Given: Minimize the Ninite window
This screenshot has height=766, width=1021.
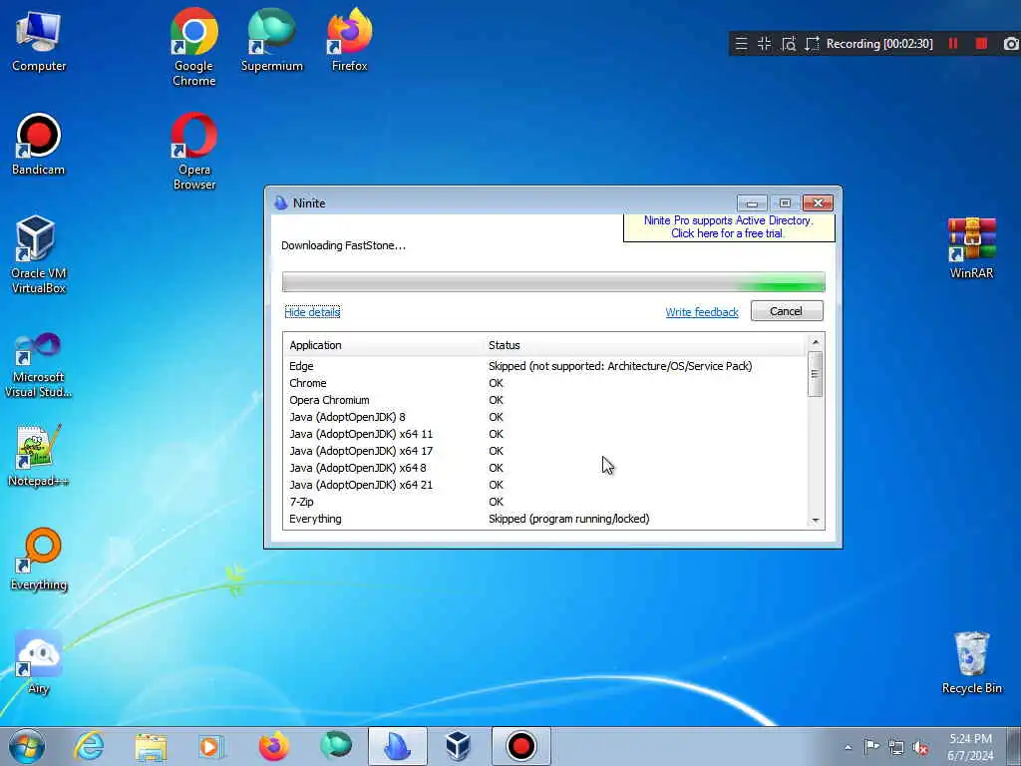Looking at the screenshot, I should tap(752, 203).
